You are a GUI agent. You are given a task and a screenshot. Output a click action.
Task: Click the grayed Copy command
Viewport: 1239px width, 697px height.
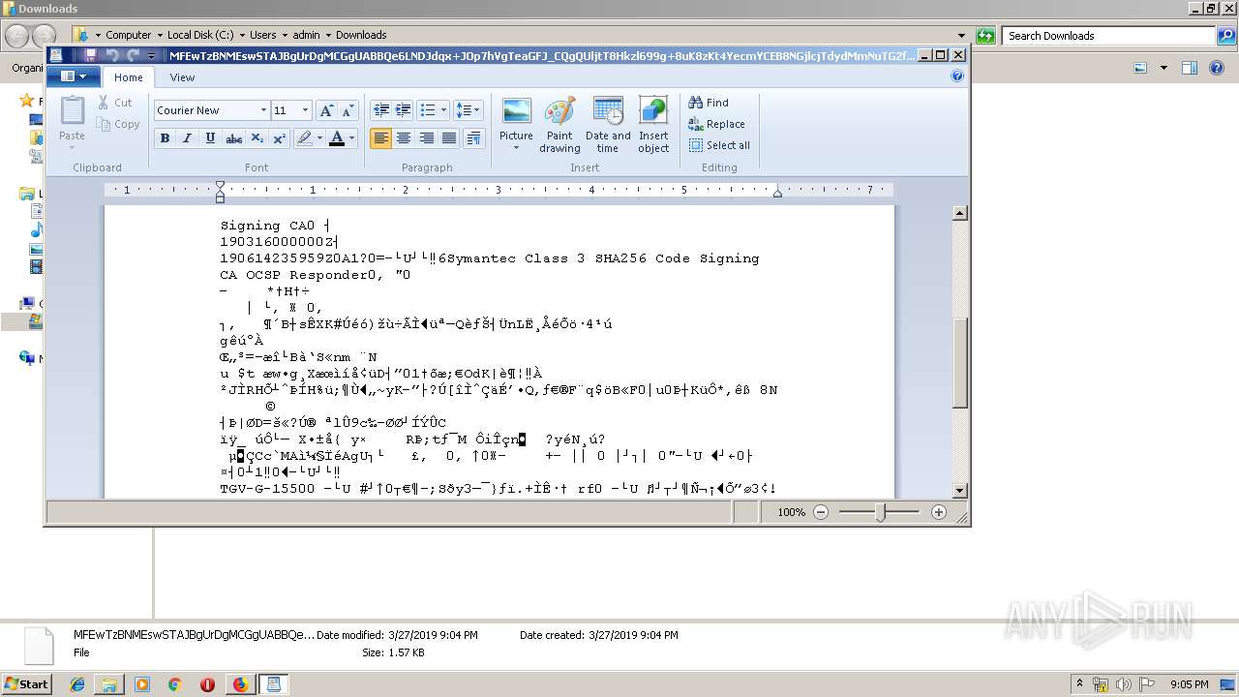(x=118, y=124)
